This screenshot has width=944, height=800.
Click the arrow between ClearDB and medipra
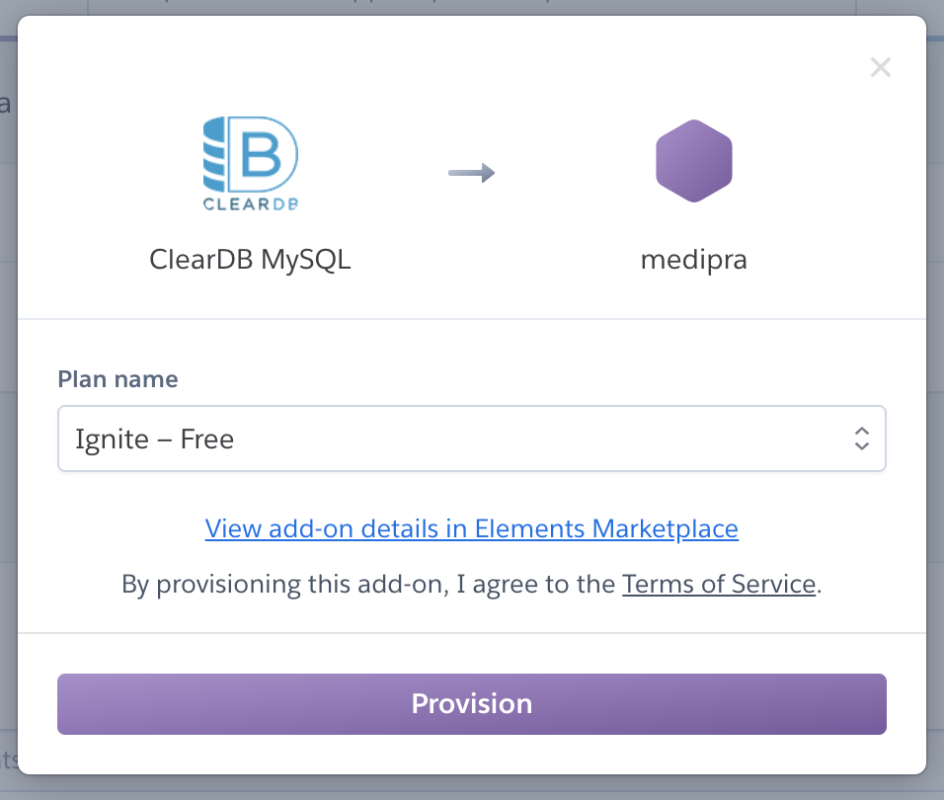click(471, 174)
